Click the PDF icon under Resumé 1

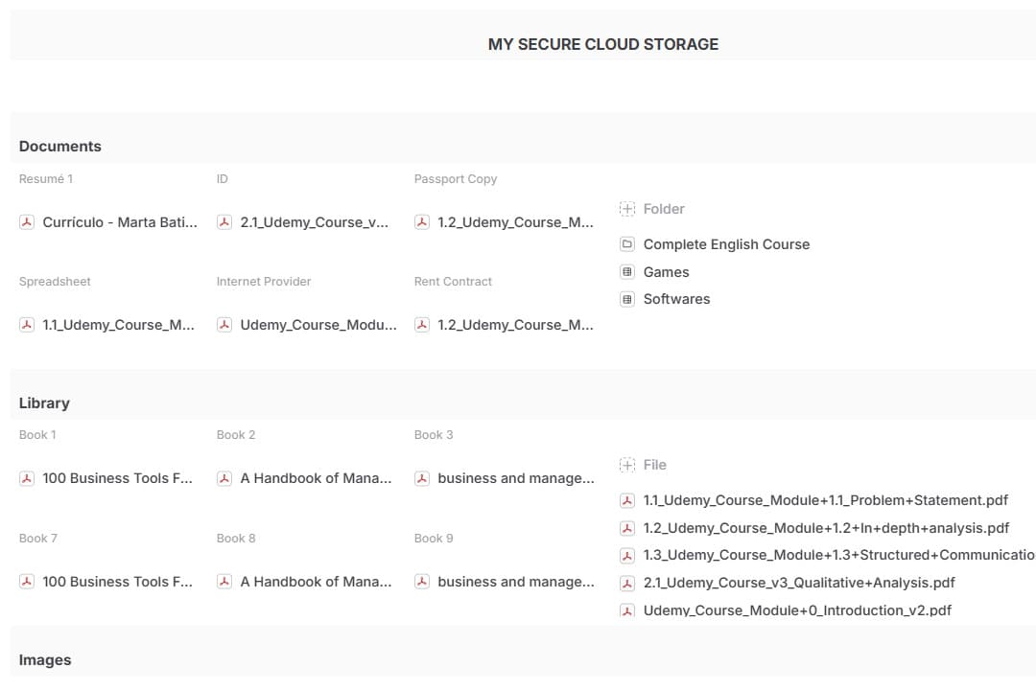[27, 222]
